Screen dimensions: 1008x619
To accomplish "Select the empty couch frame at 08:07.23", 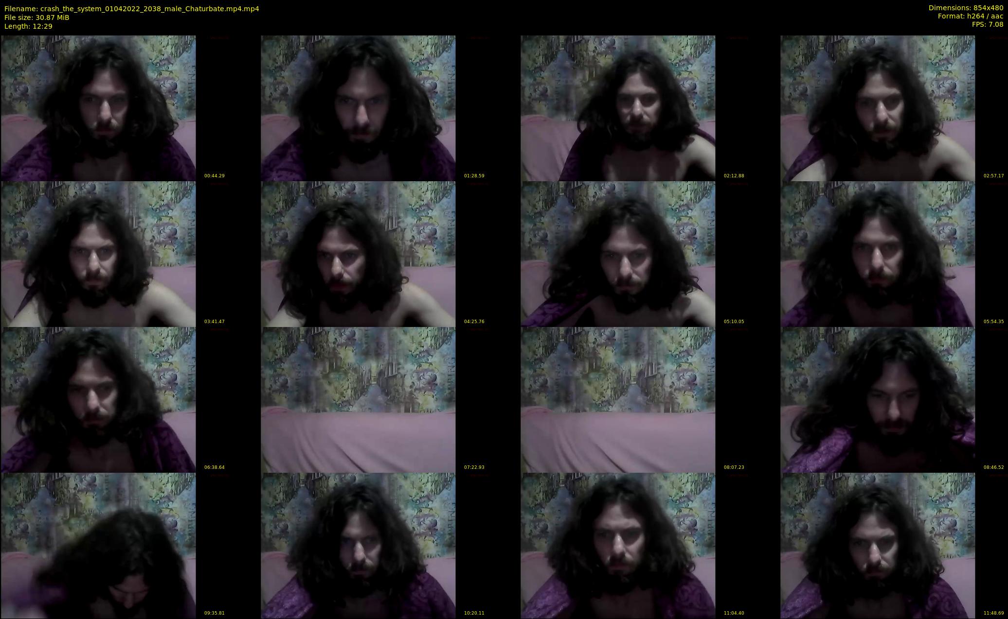I will tap(618, 399).
